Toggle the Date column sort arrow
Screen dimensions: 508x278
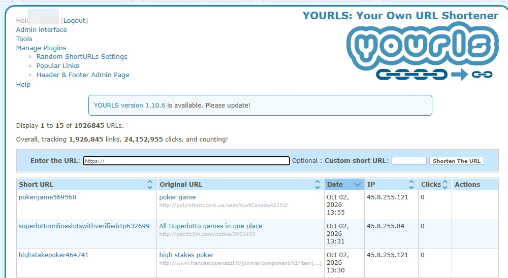[x=357, y=185]
